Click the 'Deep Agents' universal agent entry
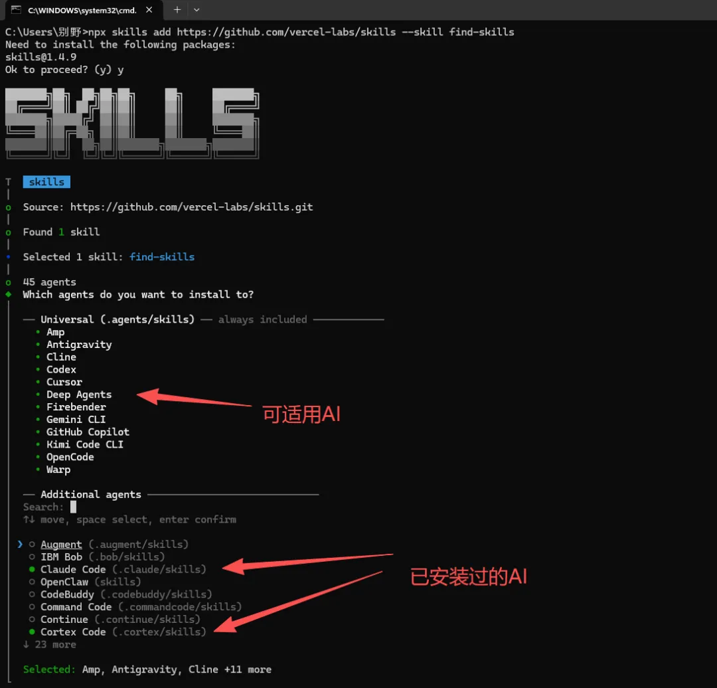The width and height of the screenshot is (717, 688). click(x=79, y=394)
